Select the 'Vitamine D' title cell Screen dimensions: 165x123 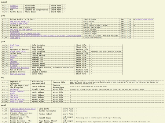pyautogui.click(x=15, y=26)
